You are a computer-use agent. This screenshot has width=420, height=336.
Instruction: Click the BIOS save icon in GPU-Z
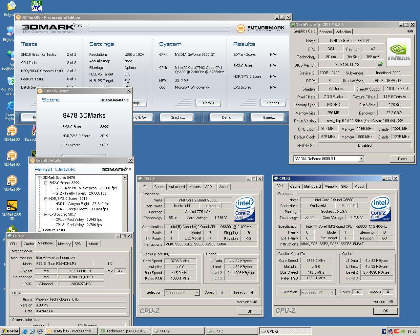point(380,65)
